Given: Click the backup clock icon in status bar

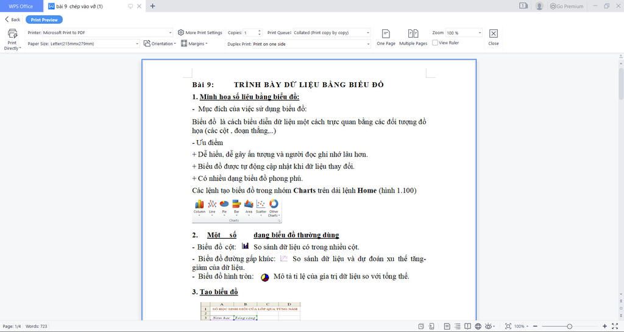Looking at the screenshot, I should pos(421,326).
